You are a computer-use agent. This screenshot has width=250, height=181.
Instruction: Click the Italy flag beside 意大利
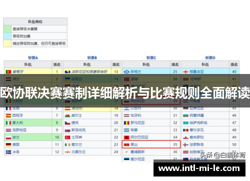point(8,123)
